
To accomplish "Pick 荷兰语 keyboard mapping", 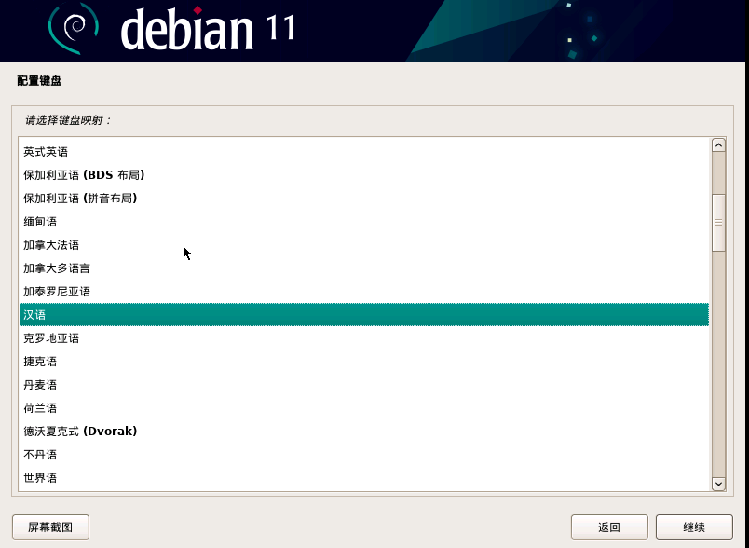I will click(x=364, y=408).
